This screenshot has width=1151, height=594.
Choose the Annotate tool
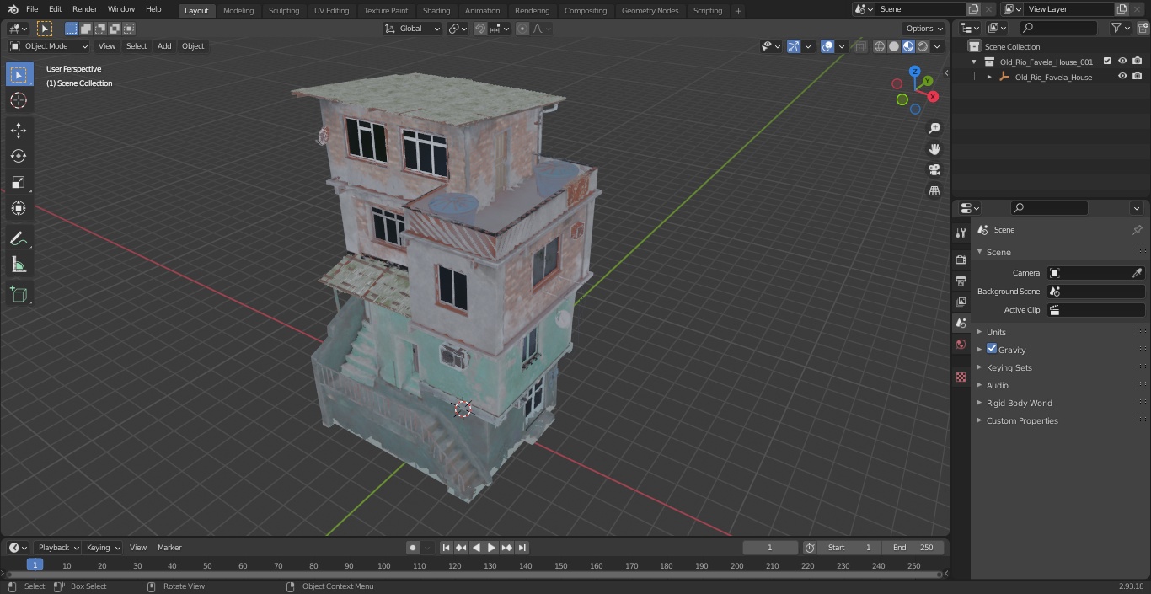pyautogui.click(x=19, y=238)
